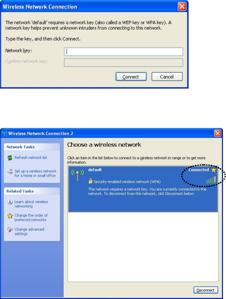Screen dimensions: 226x299
Task: Click the Refresh network list green arrows icon
Action: [10, 158]
